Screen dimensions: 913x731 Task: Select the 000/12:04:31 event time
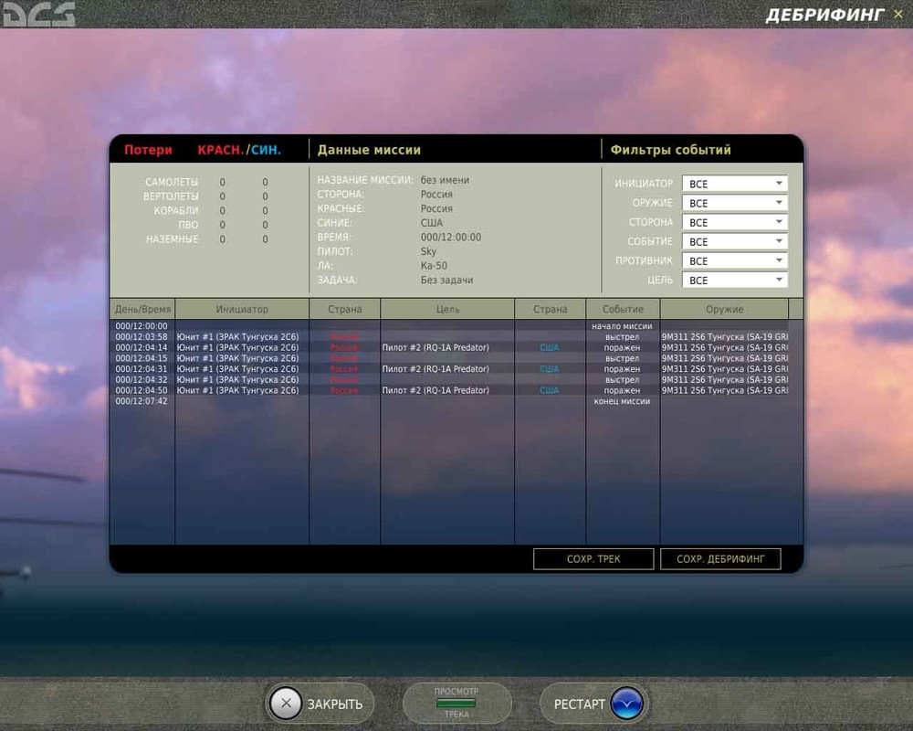coord(142,368)
